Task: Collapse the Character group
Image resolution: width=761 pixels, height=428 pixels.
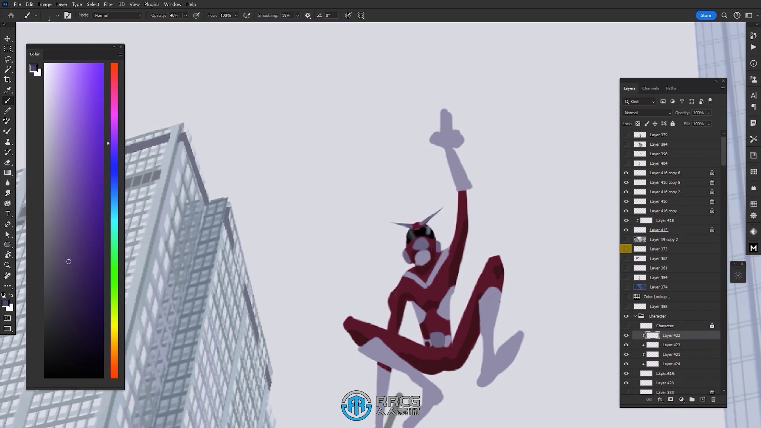Action: pyautogui.click(x=635, y=316)
